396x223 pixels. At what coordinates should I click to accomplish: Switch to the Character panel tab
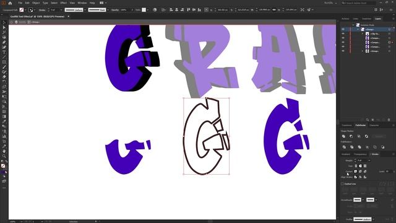(x=374, y=125)
